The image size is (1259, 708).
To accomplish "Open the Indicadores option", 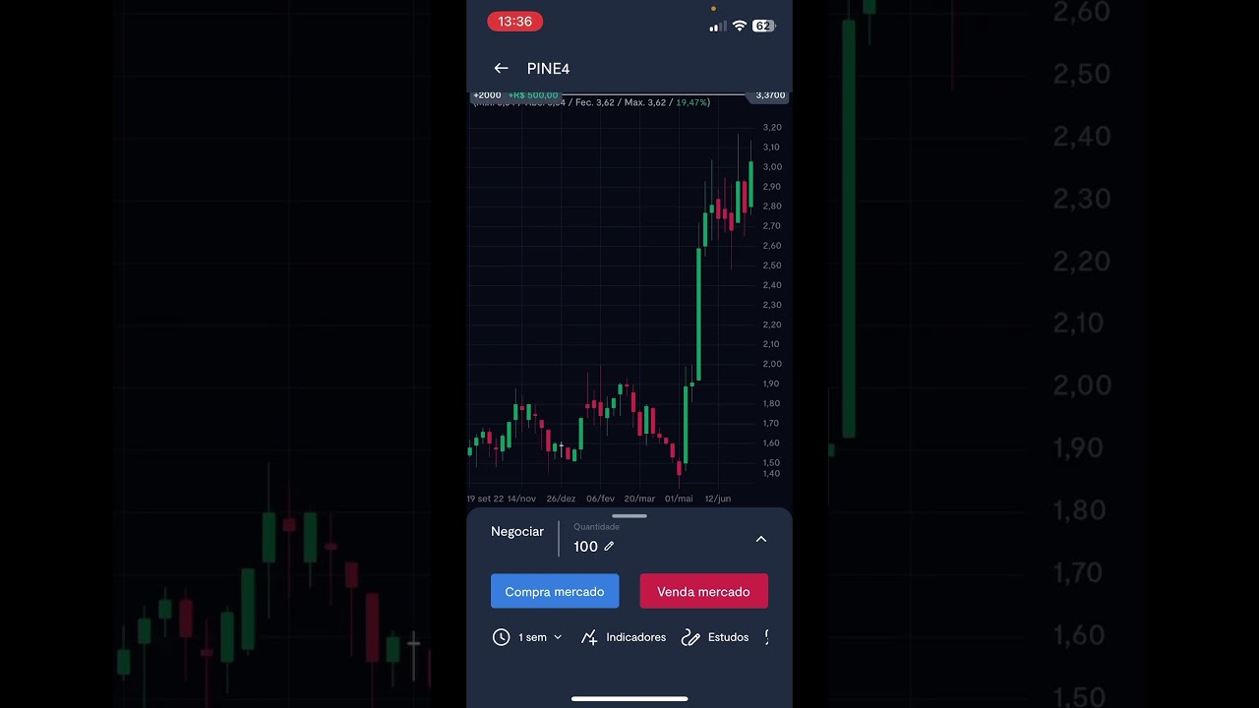I will (635, 637).
